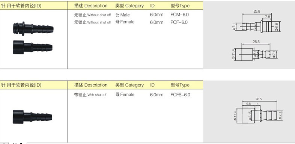
Task: Open the PCFS-6.0 dimension drawing
Action: click(x=257, y=111)
